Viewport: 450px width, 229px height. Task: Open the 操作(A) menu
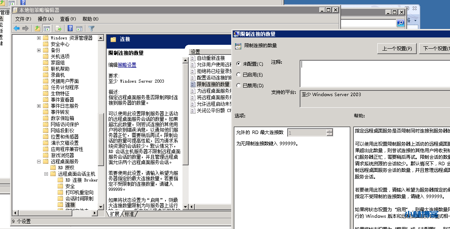pos(45,19)
